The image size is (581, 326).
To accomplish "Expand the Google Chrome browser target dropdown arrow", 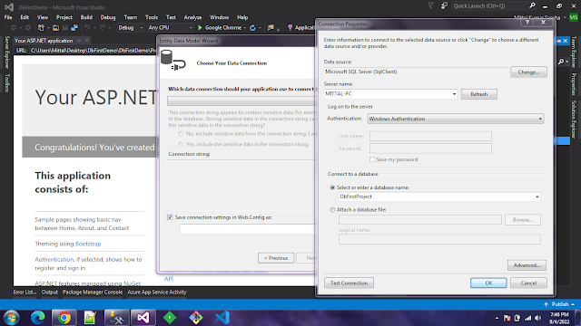I will point(245,28).
